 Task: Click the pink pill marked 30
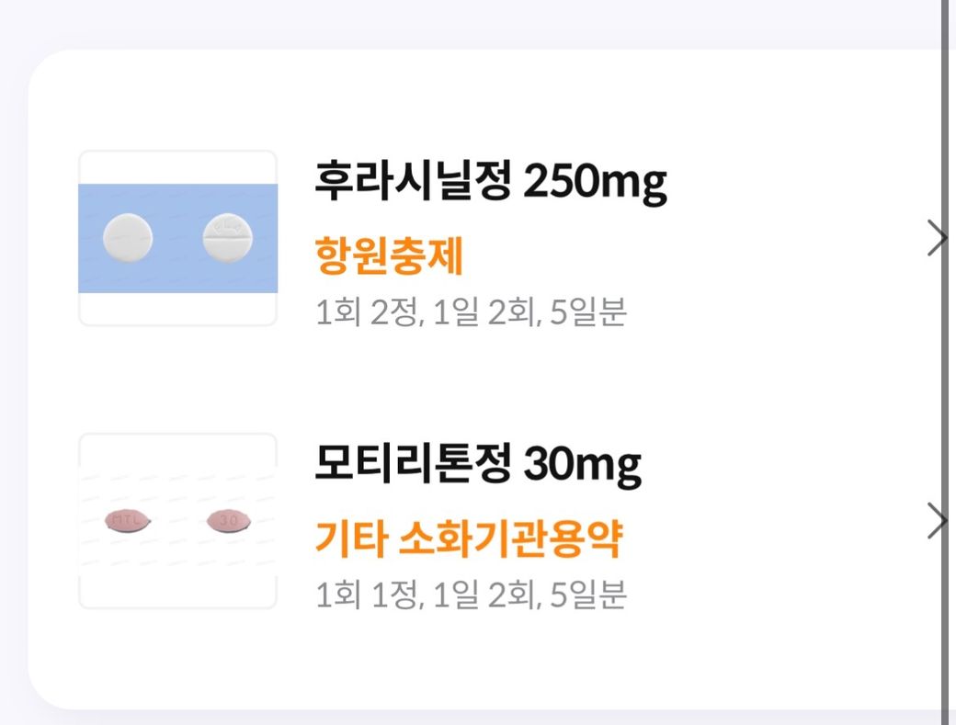(x=228, y=521)
